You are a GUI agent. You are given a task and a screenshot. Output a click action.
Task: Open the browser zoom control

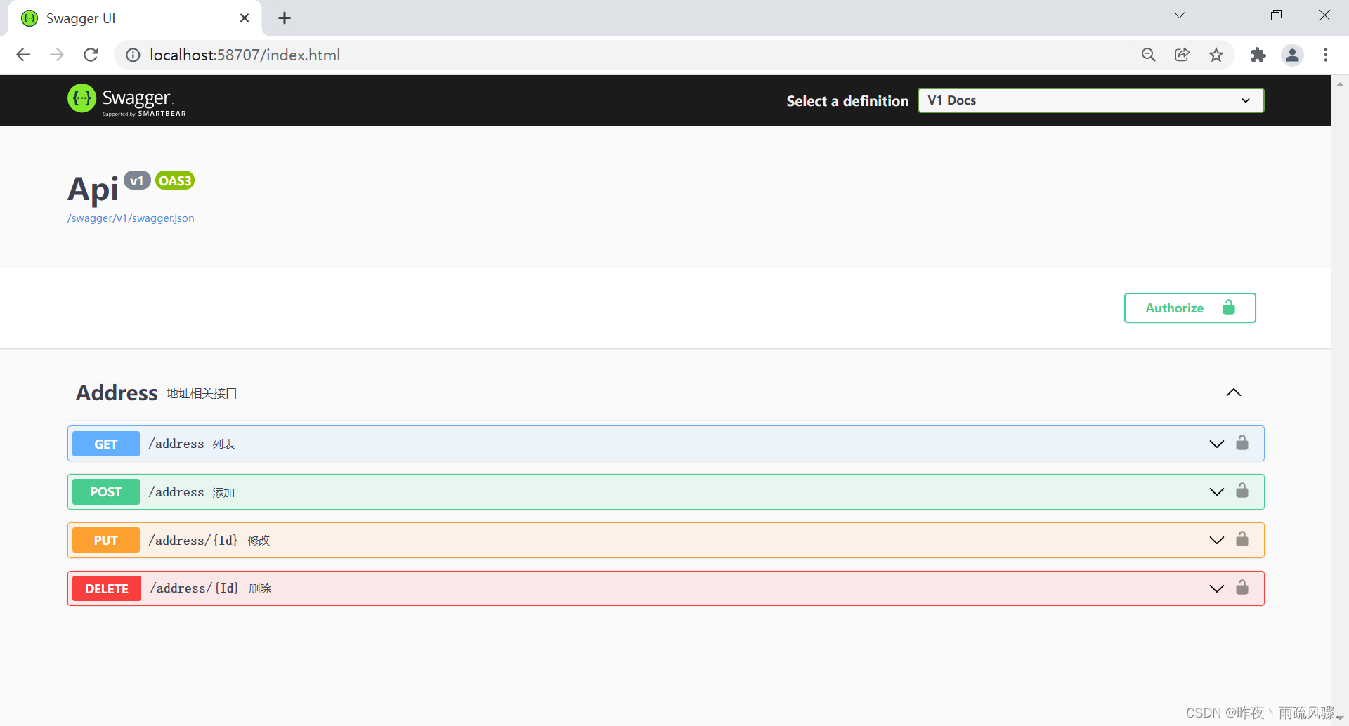point(1149,55)
